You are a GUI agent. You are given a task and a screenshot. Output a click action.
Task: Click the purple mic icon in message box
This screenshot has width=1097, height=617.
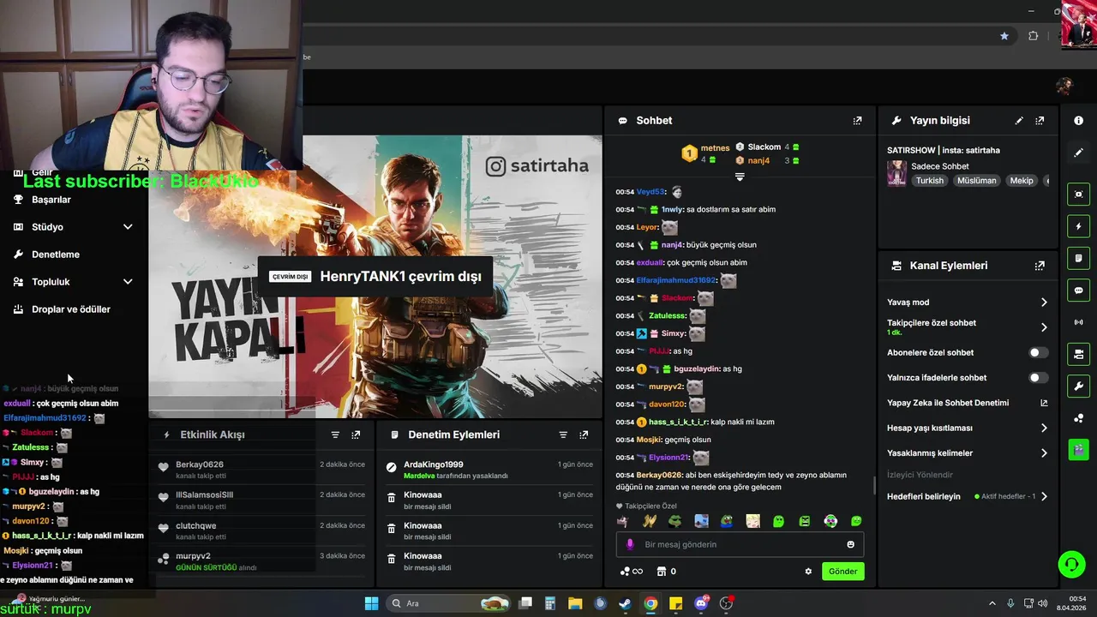(630, 544)
